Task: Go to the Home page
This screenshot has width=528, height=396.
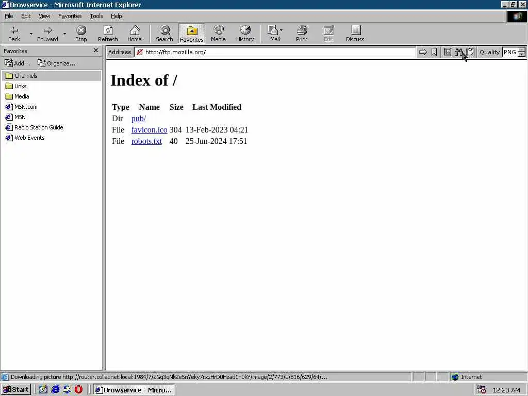Action: click(135, 34)
